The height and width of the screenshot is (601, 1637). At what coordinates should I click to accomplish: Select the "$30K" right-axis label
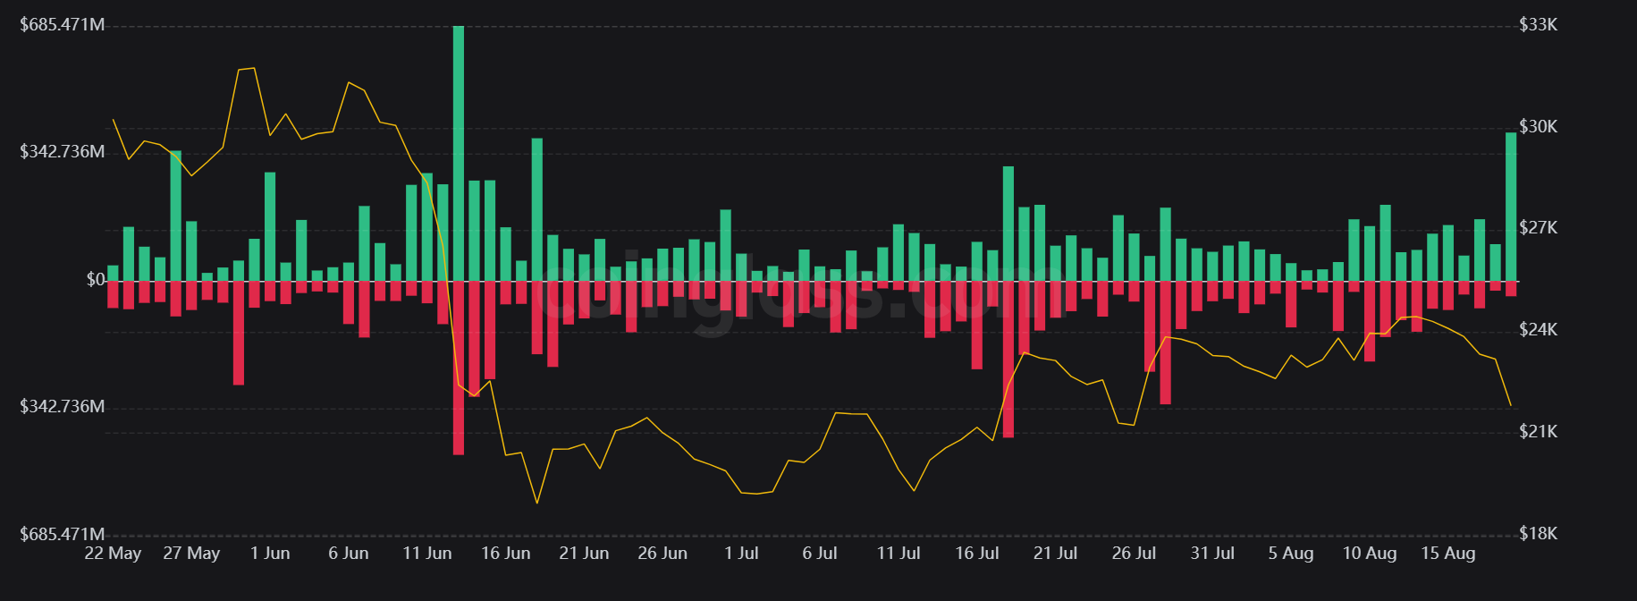click(x=1538, y=127)
